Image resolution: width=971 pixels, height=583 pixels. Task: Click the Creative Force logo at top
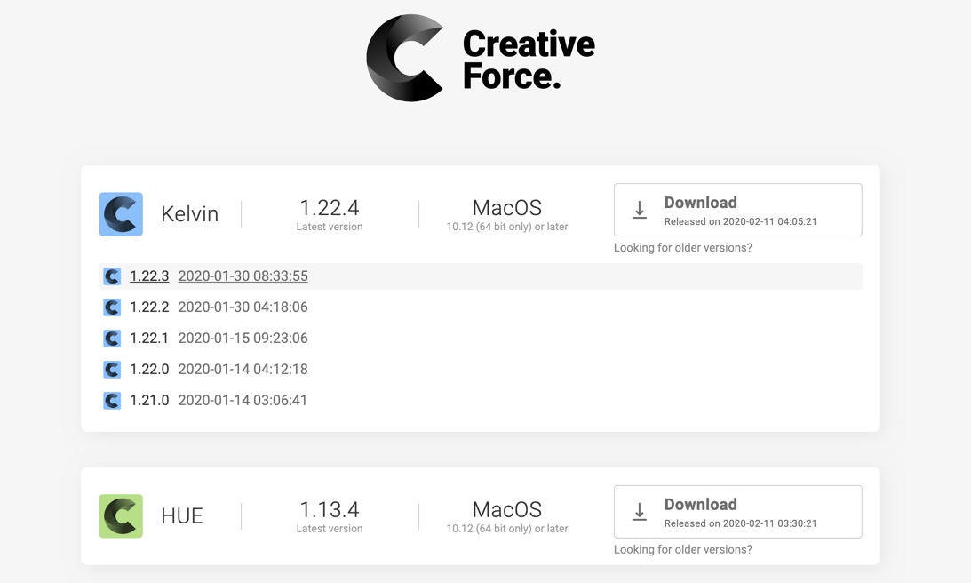coord(481,59)
